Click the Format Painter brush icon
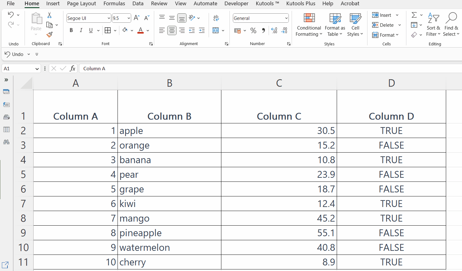 49,34
